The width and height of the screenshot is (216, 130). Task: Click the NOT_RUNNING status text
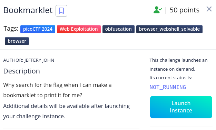click(x=168, y=87)
